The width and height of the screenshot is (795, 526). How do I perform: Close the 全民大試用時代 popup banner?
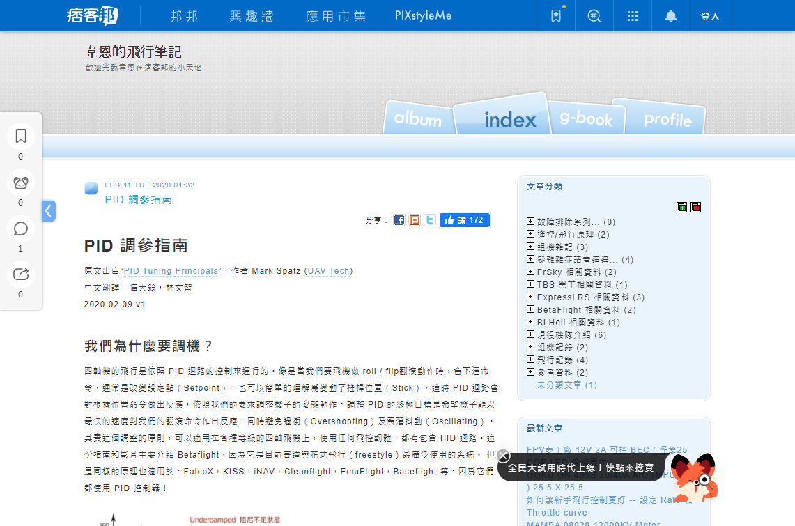(504, 456)
